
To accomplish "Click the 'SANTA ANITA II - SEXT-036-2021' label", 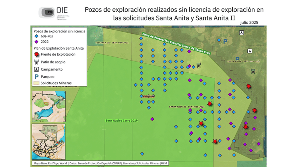I will point(187,107).
